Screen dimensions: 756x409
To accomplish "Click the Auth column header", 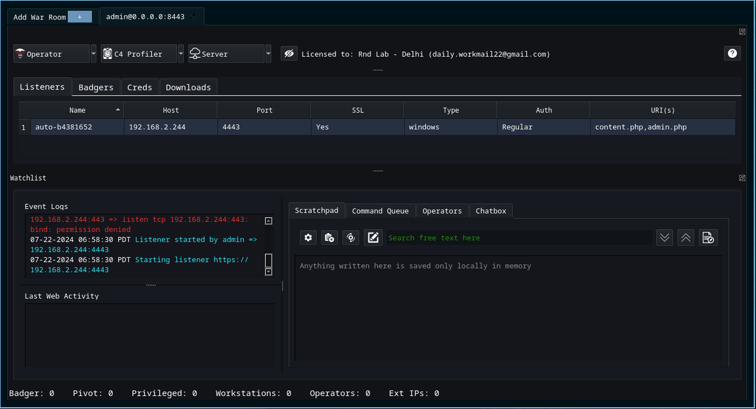I will (544, 110).
